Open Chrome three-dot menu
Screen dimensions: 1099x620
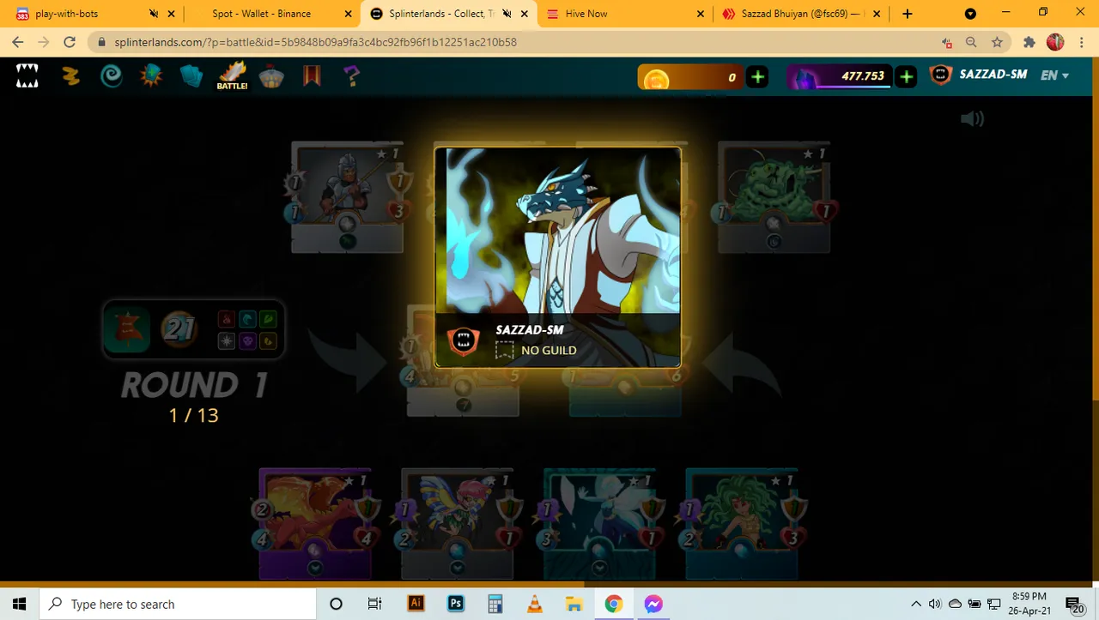pos(1081,42)
